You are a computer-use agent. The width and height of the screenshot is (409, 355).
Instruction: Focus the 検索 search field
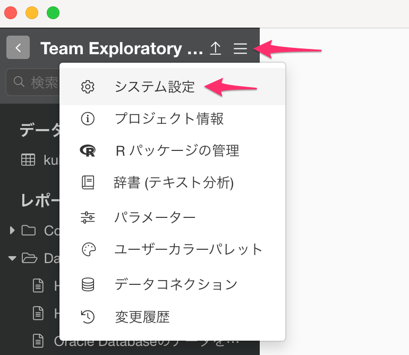(33, 82)
